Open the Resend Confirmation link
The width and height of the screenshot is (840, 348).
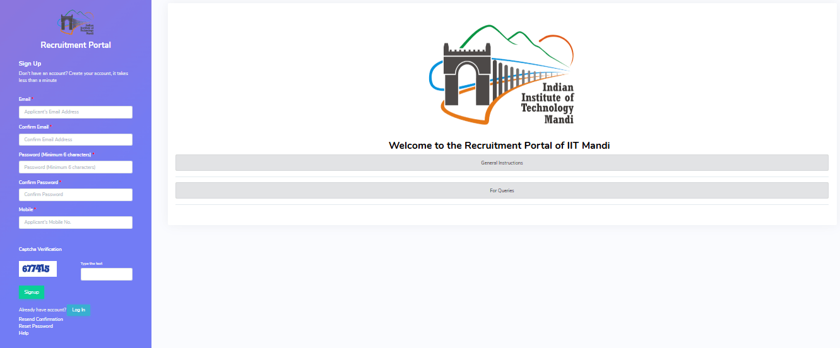(41, 320)
